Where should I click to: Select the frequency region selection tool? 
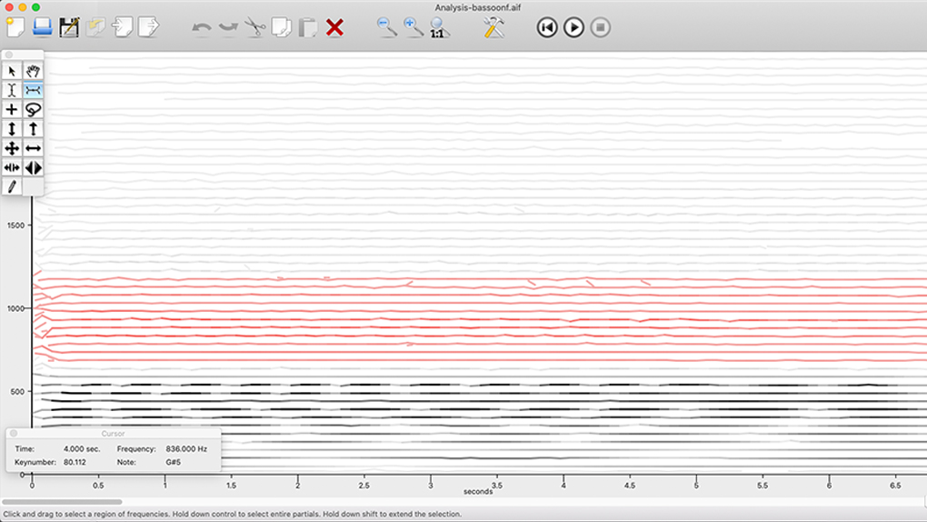point(33,90)
